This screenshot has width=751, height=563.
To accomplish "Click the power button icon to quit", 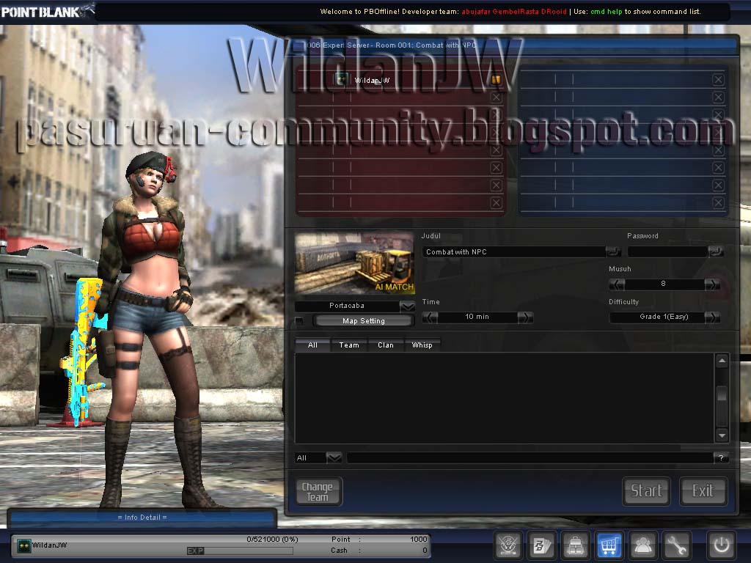I will pyautogui.click(x=722, y=545).
